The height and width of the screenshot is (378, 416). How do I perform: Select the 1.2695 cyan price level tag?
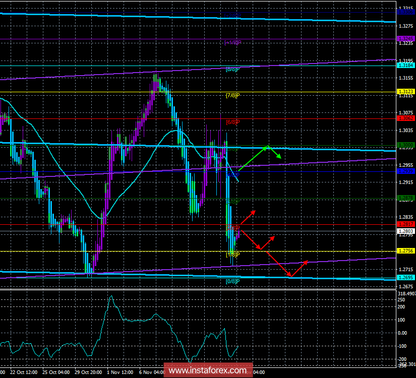pyautogui.click(x=405, y=278)
